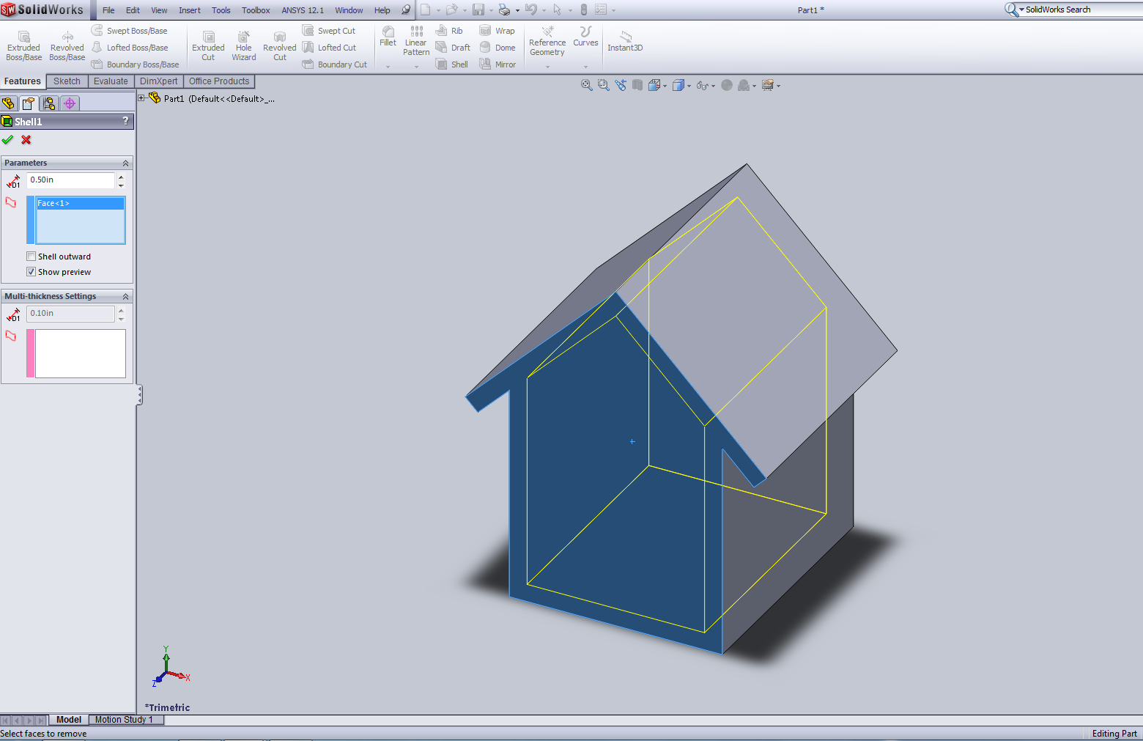
Task: Expand the Multi-thickness Settings section
Action: [125, 296]
